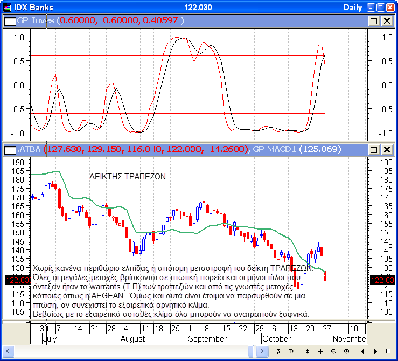Maximize the .ATBA price pane
Screen dimensions: 398x361
[x=374, y=149]
